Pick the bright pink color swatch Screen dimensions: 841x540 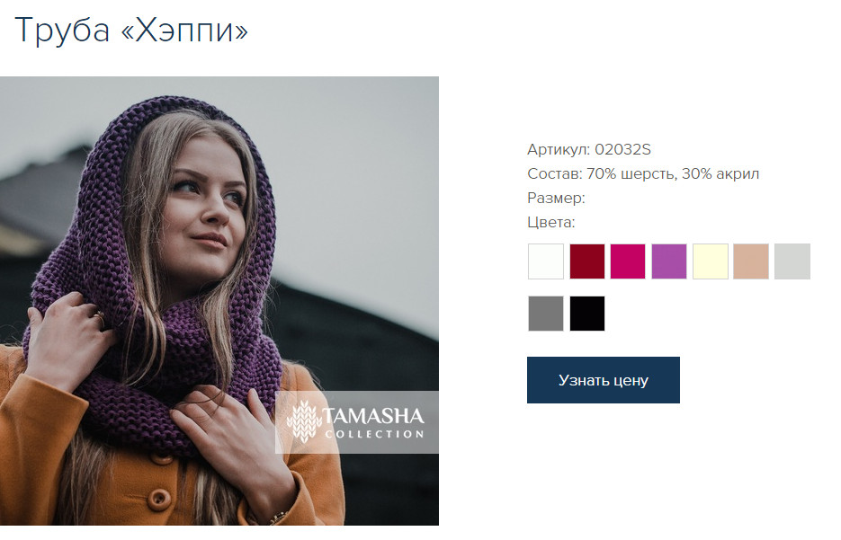(628, 261)
